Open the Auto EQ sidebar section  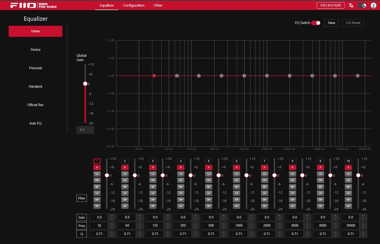pyautogui.click(x=35, y=123)
